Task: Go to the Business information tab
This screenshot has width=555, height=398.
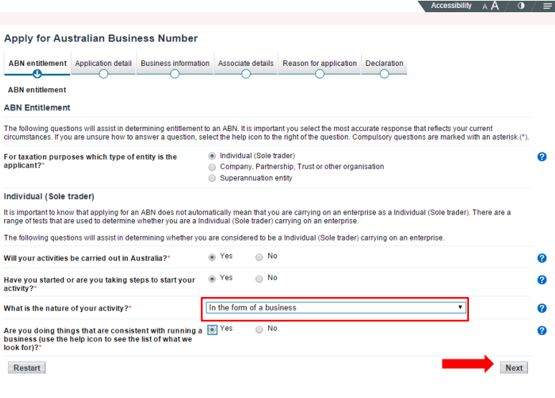Action: (175, 64)
